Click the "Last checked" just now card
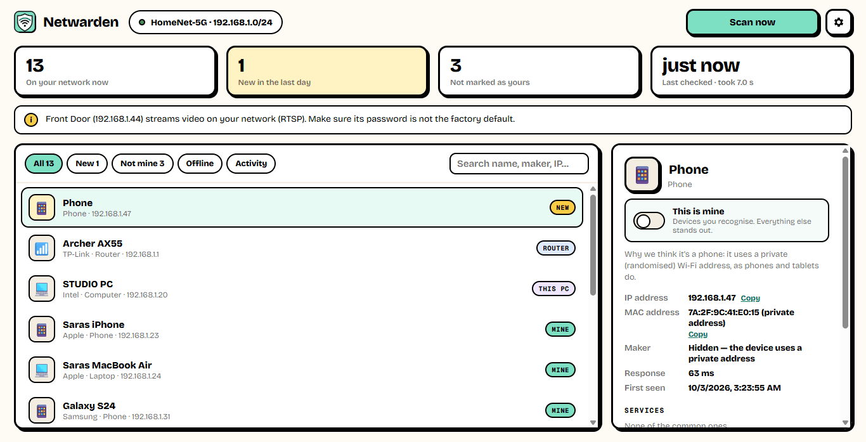Image resolution: width=866 pixels, height=442 pixels. coord(751,72)
